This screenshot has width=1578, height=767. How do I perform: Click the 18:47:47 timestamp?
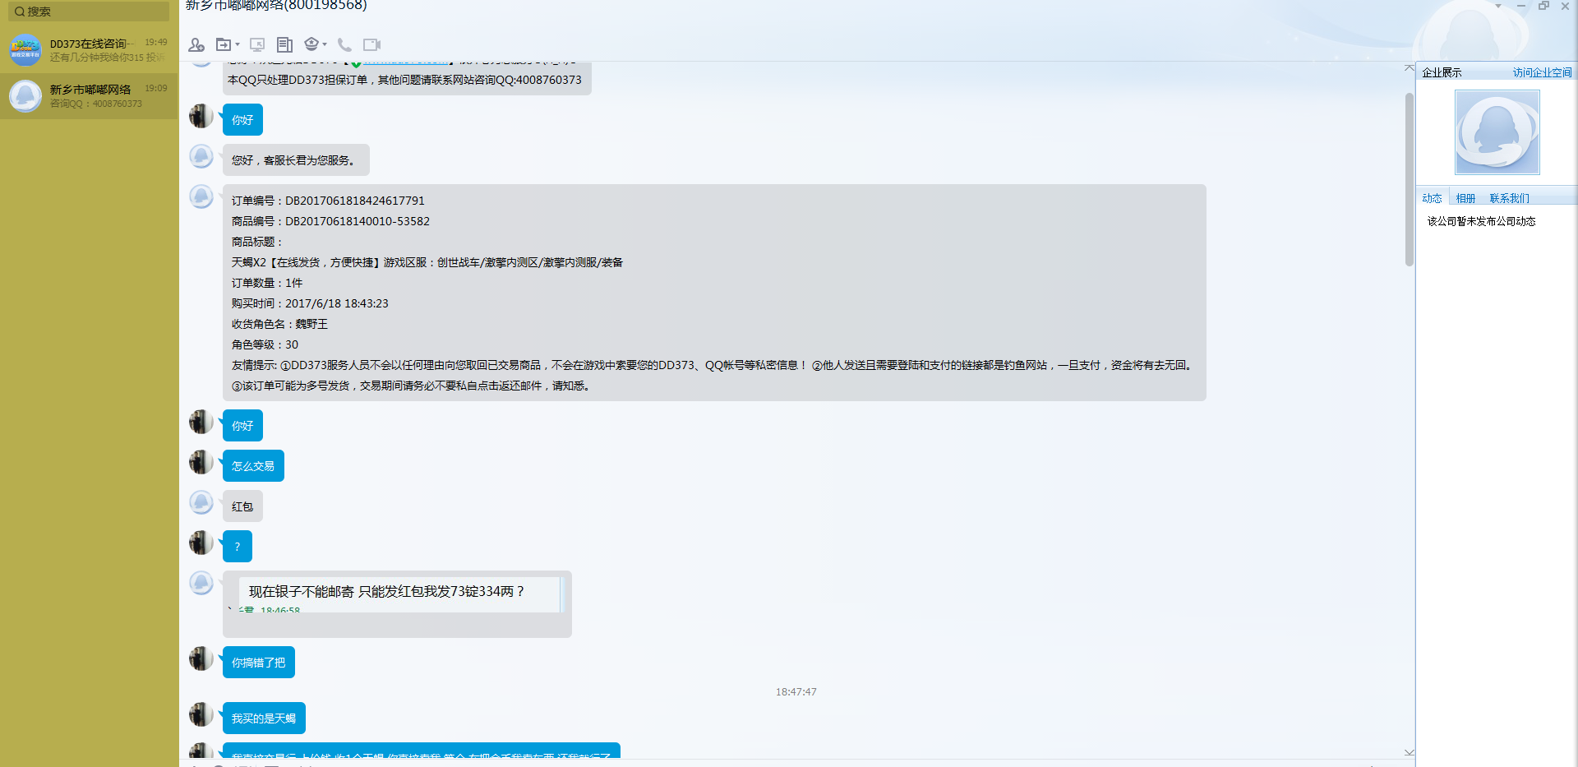pyautogui.click(x=796, y=692)
